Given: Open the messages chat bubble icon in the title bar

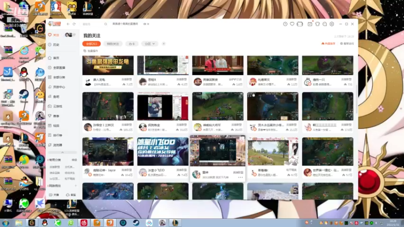Looking at the screenshot, I should click(325, 24).
